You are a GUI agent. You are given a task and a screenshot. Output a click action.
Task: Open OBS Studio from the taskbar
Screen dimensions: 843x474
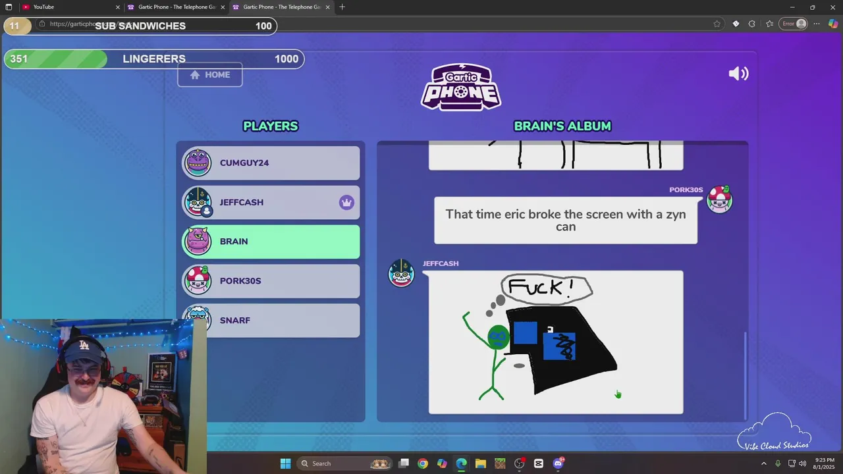(520, 463)
